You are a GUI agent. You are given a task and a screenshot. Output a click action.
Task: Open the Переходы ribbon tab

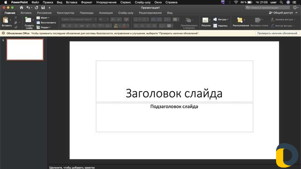tap(87, 13)
